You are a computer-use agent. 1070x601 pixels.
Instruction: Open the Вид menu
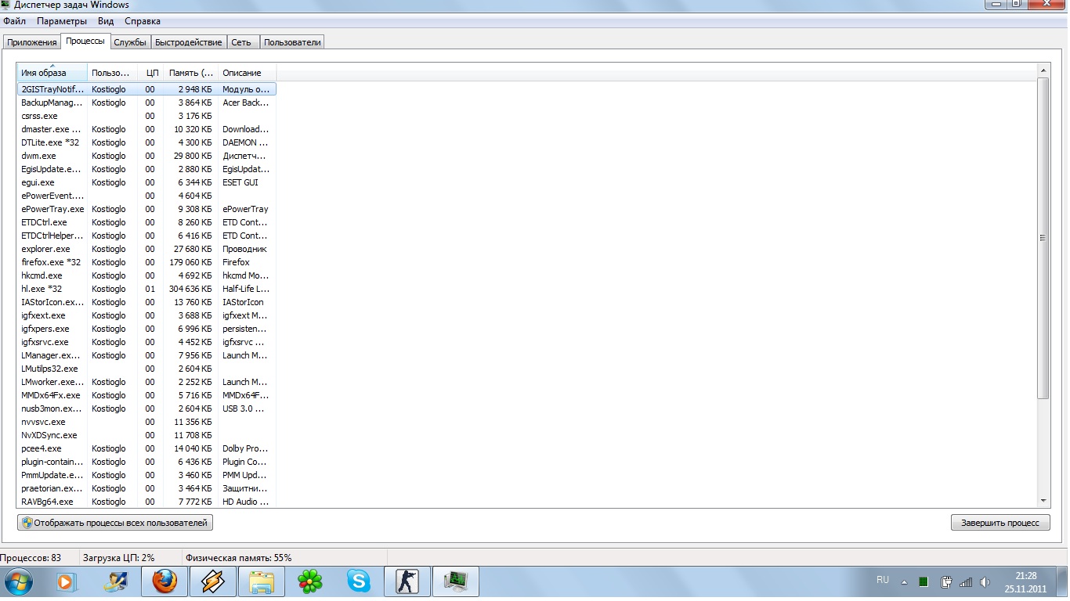pos(106,21)
